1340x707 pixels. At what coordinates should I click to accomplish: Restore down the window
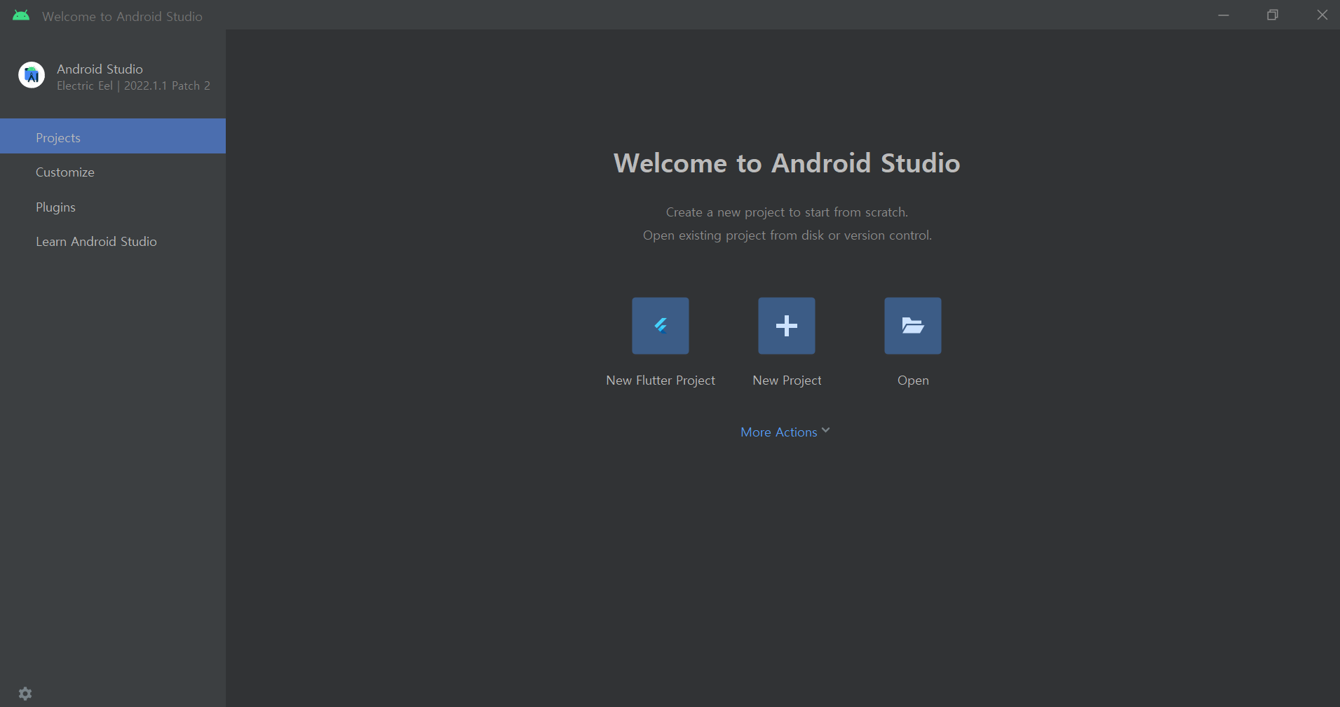coord(1273,15)
